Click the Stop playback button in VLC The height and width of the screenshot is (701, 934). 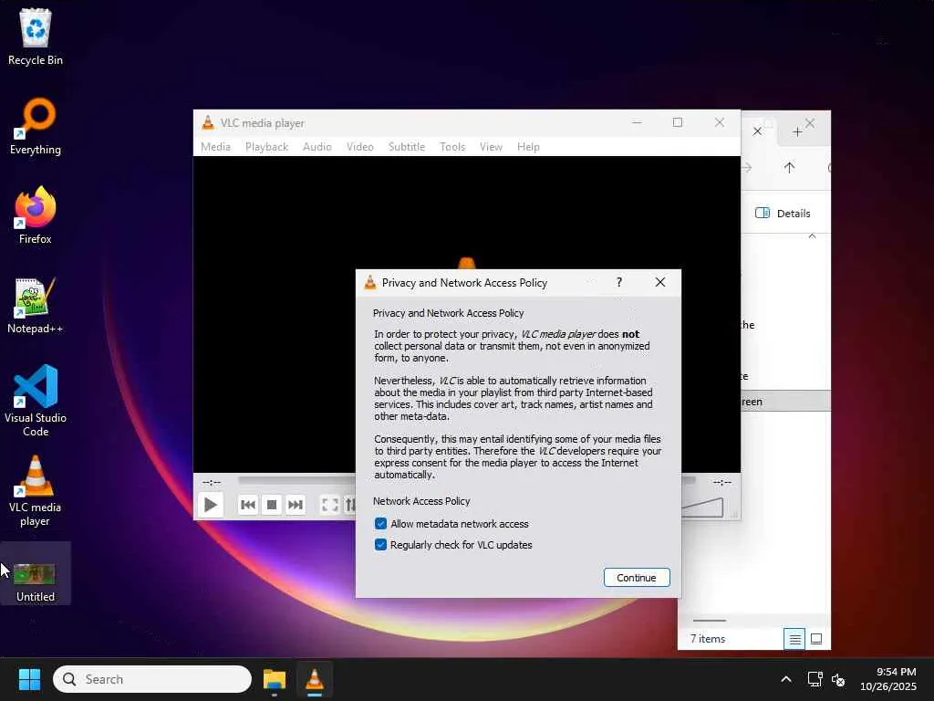point(272,505)
